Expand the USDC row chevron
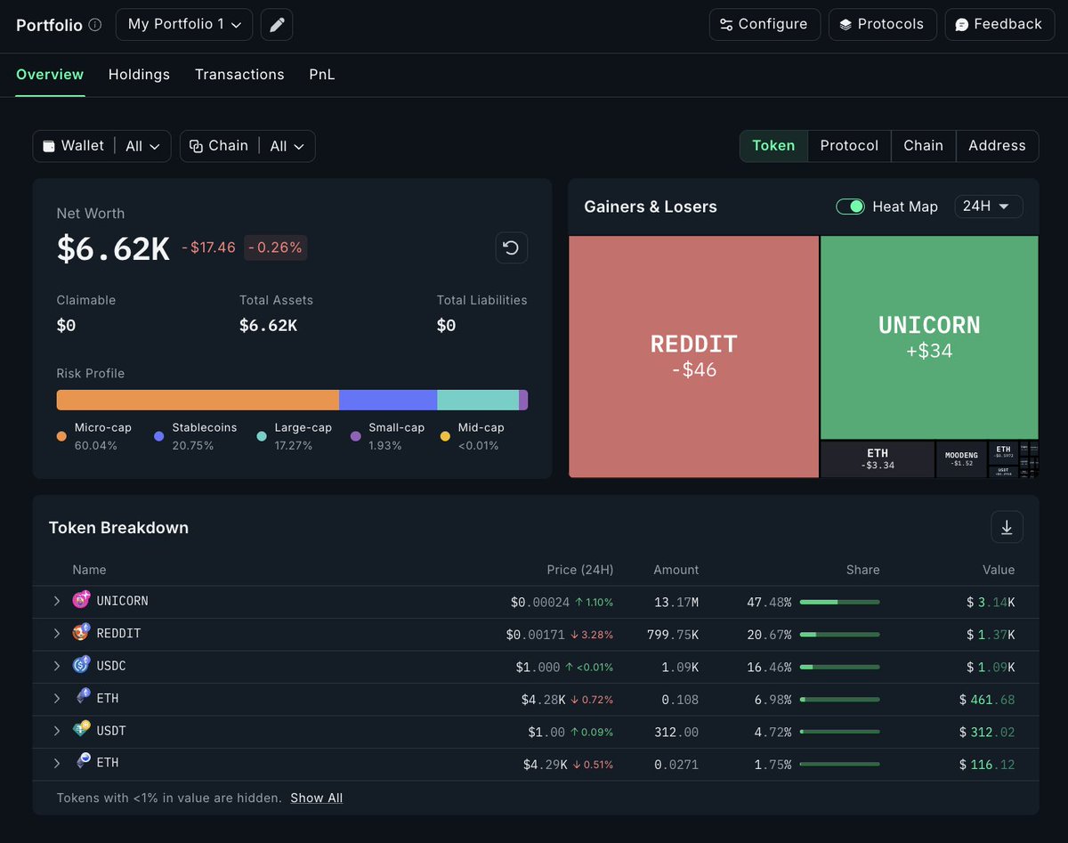 [x=57, y=666]
